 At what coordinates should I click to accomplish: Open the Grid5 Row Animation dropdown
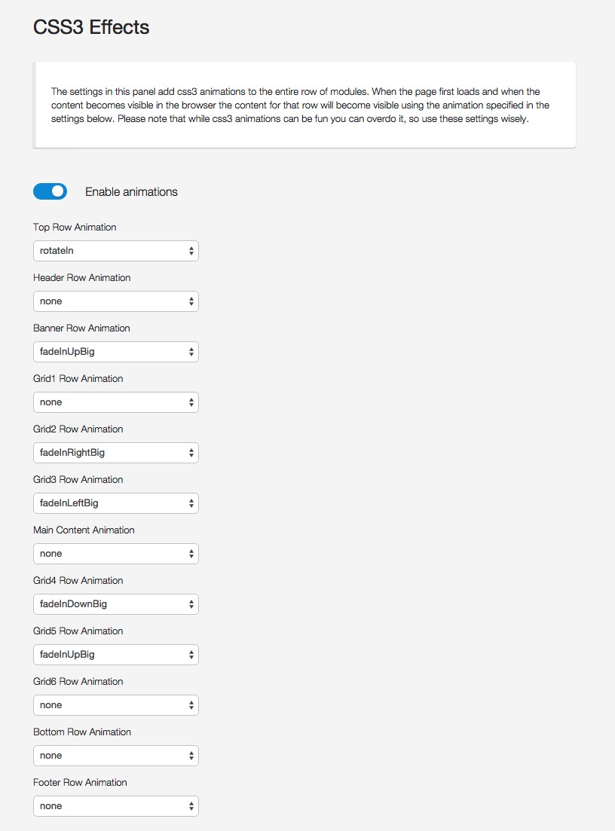(116, 655)
